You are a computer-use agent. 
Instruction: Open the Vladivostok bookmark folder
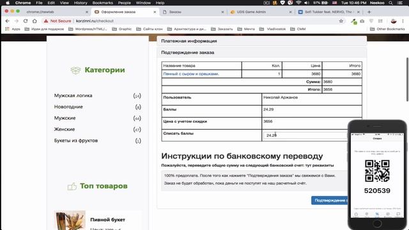click(273, 29)
